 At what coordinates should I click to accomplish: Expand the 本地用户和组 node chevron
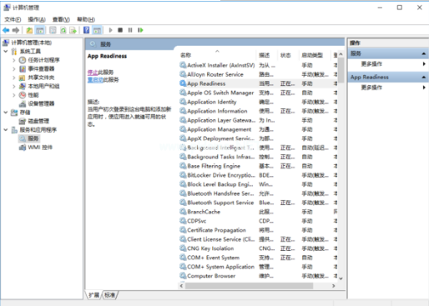click(x=14, y=86)
